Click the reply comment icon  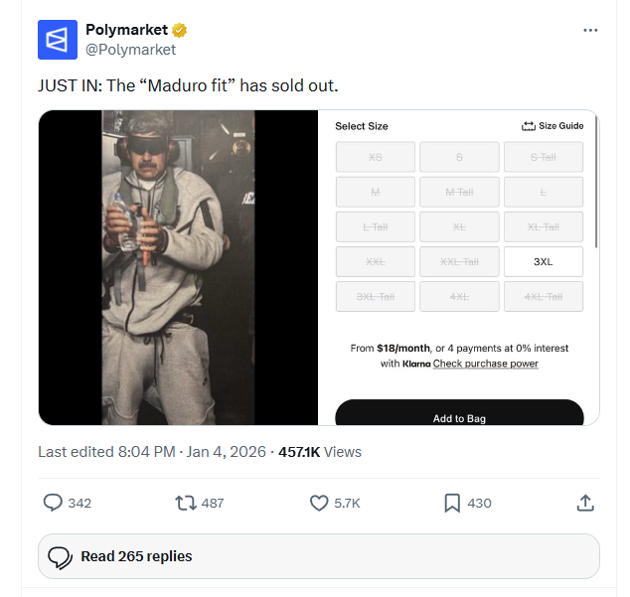pyautogui.click(x=54, y=503)
